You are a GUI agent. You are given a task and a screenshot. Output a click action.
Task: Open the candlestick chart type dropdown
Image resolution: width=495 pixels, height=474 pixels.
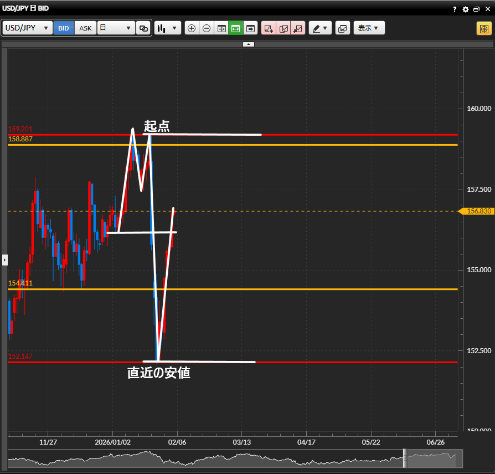click(168, 28)
